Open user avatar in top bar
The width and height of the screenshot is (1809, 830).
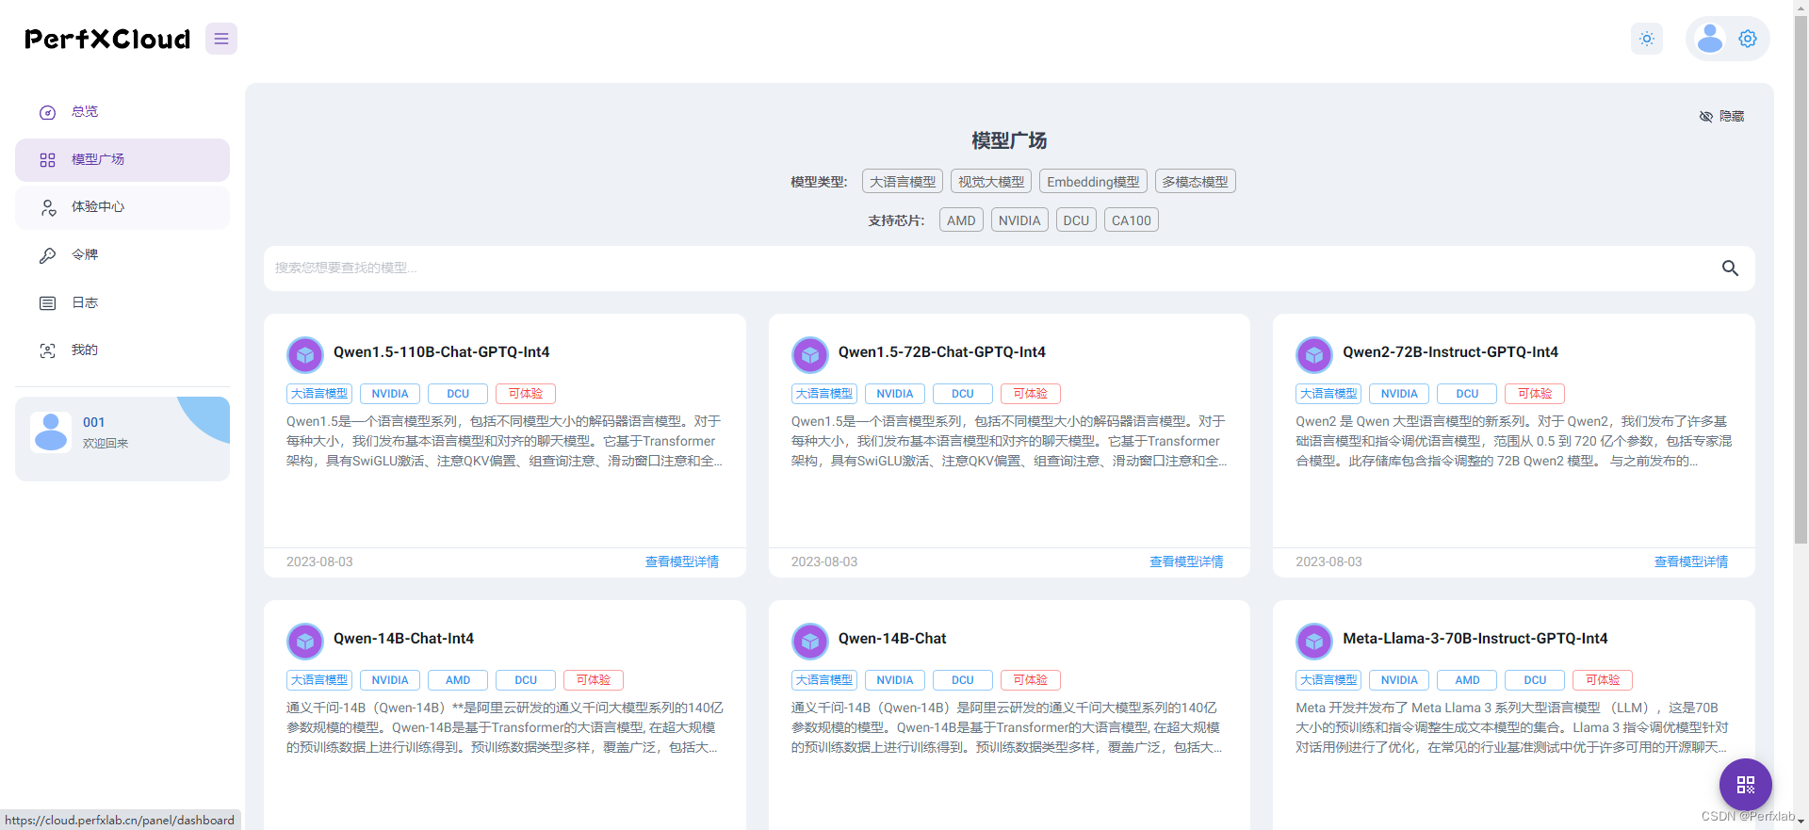tap(1709, 39)
